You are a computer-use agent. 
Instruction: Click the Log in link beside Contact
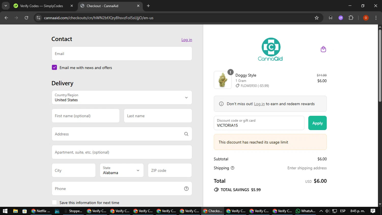[x=187, y=40]
